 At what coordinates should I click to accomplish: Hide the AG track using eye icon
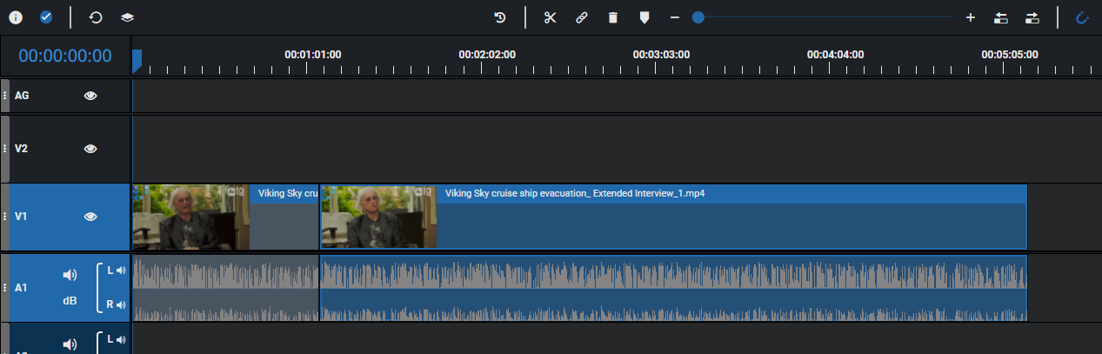coord(90,96)
